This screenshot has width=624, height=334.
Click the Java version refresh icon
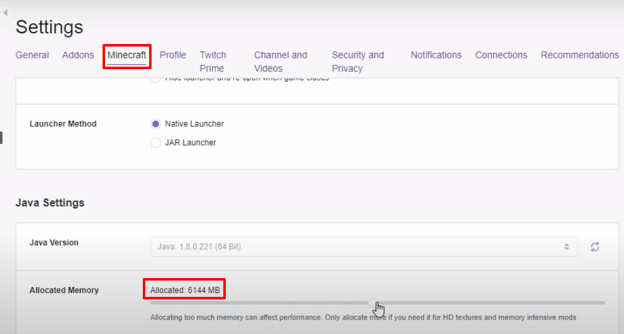595,247
